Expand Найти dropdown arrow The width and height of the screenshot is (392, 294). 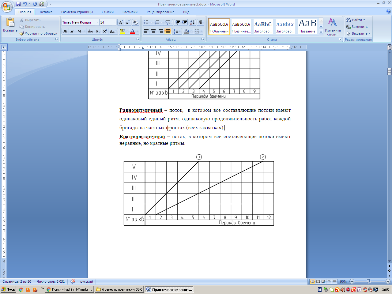[x=364, y=20]
